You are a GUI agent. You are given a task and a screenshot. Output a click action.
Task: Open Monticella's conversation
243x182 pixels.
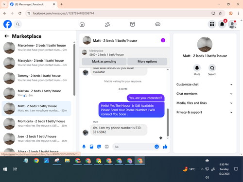pos(36,124)
